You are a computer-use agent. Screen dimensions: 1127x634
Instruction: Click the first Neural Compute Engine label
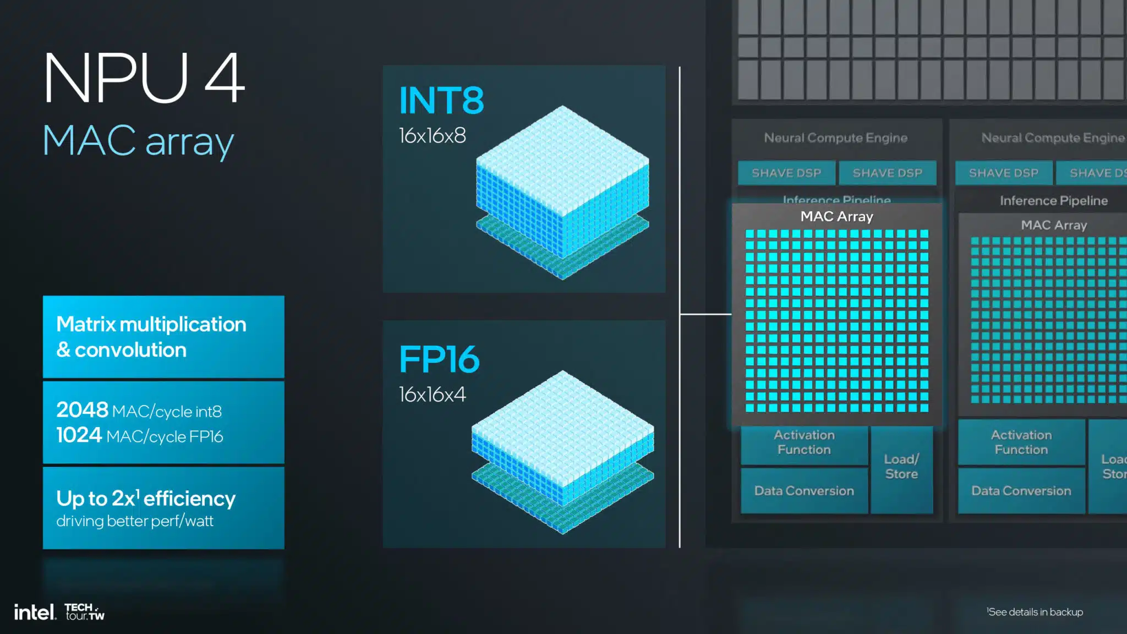835,138
